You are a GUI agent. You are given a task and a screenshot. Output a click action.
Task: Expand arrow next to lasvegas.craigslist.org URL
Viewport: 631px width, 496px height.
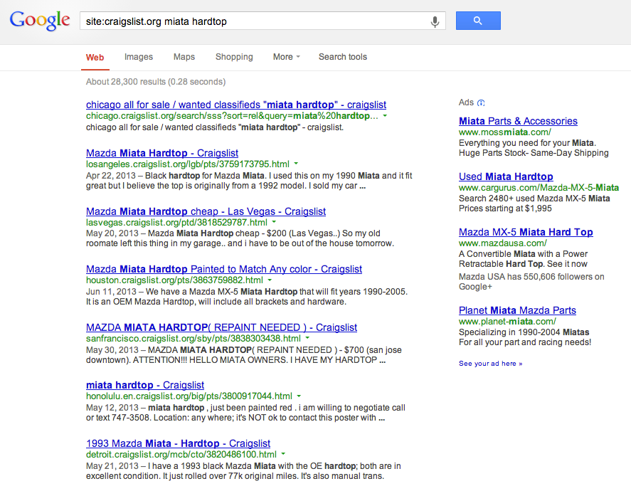(274, 222)
